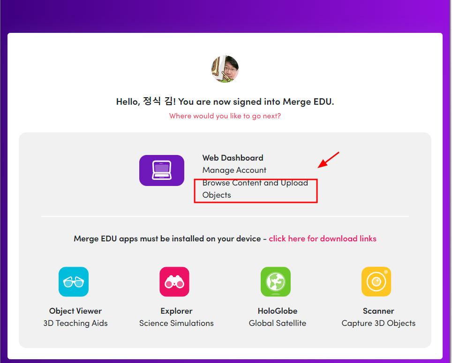
Task: Click the 3D Teaching Aids caption
Action: [75, 323]
